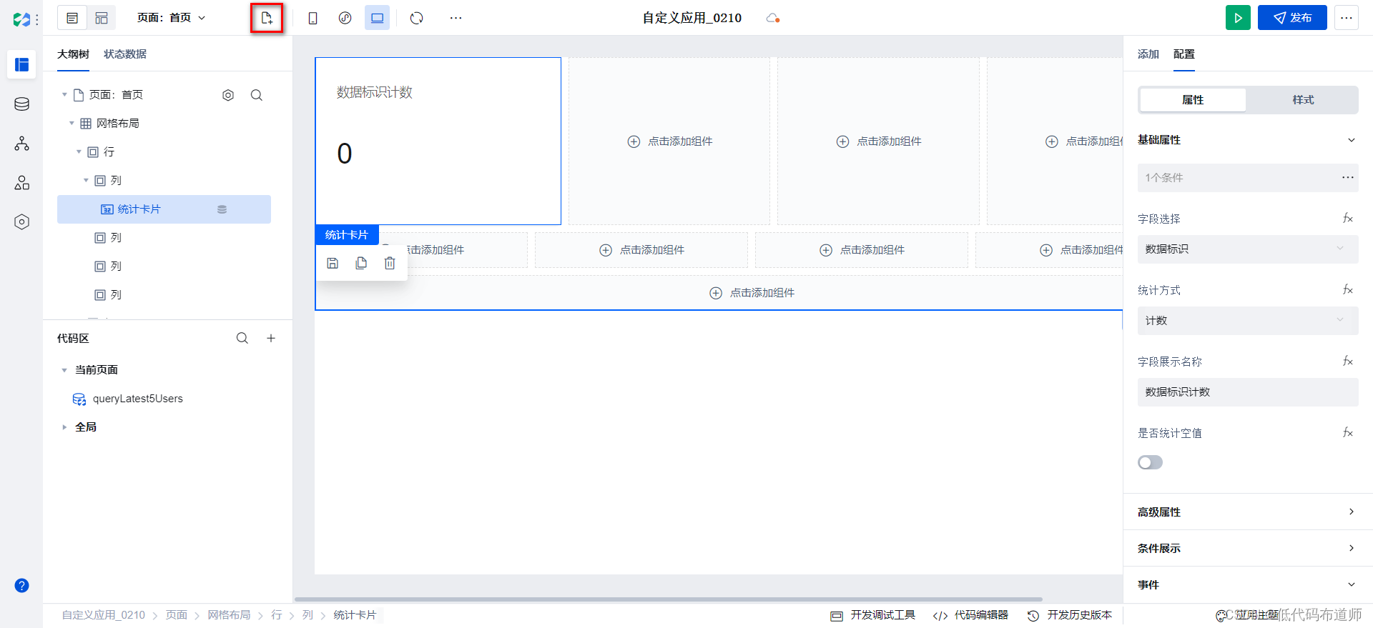Screen dimensions: 1373x628
Task: Open the toolbar more options ellipsis
Action: 456,18
